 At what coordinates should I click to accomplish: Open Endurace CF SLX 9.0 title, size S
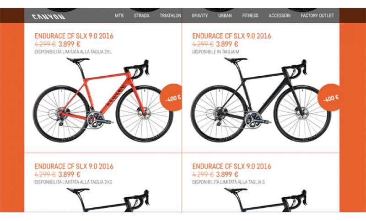tap(232, 166)
